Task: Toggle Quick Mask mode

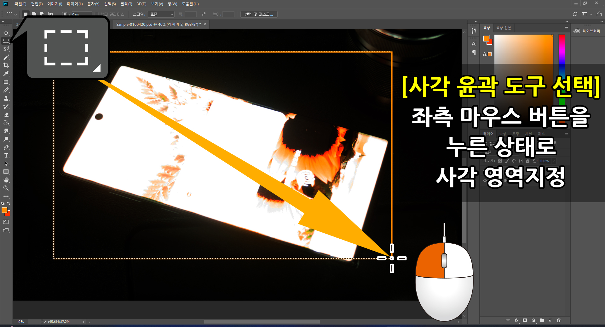Action: point(6,222)
